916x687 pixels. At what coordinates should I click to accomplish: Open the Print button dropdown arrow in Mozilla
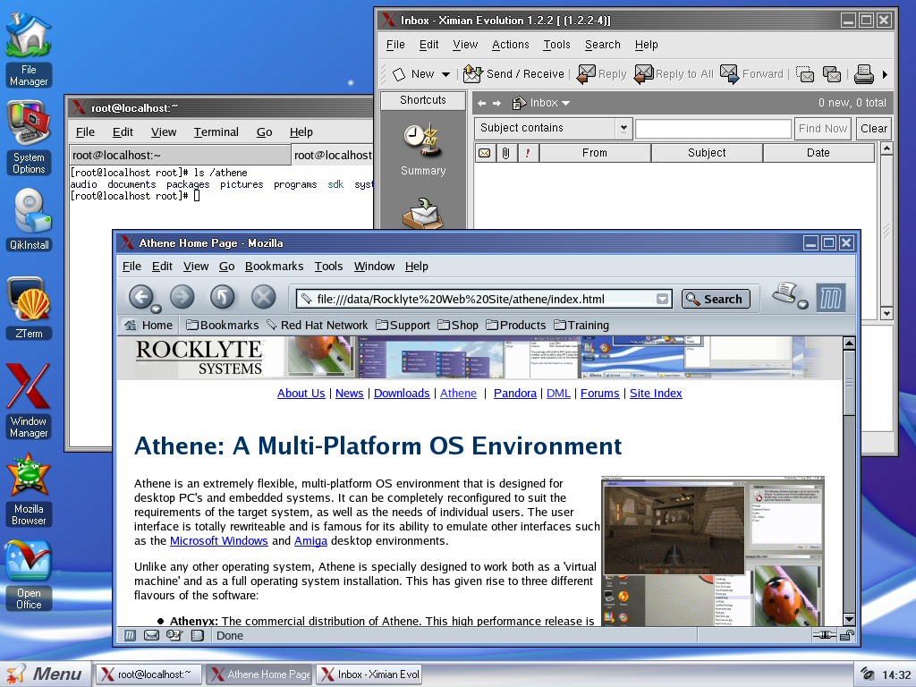pos(803,304)
